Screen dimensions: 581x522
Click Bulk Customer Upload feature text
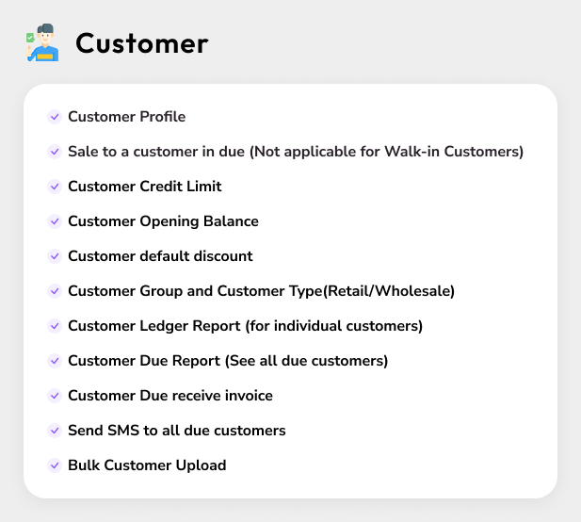click(147, 465)
